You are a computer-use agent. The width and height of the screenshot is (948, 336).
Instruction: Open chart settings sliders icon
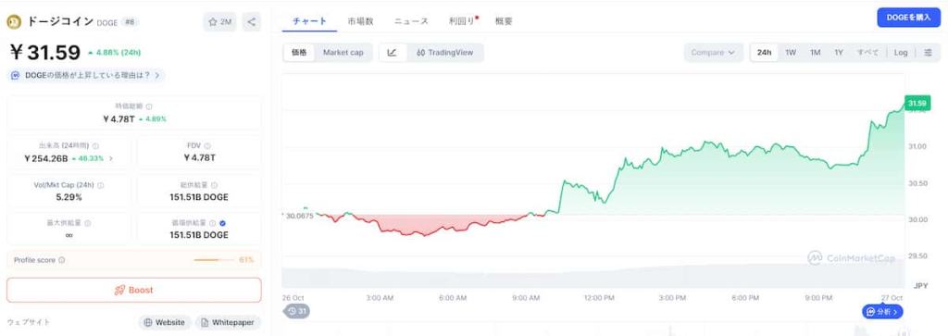pos(928,53)
